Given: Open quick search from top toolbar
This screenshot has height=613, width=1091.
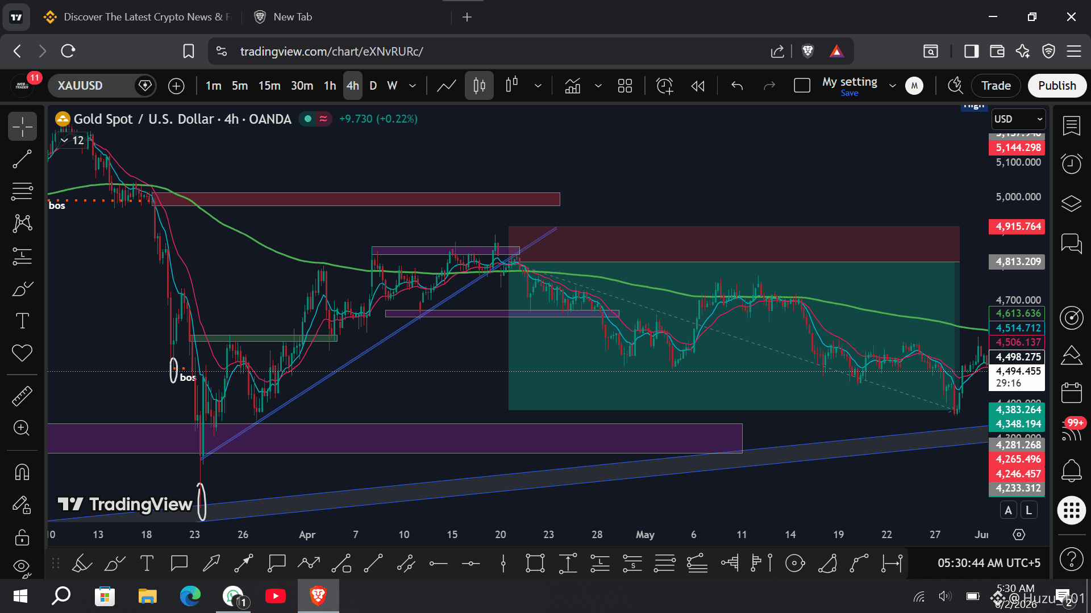Looking at the screenshot, I should [x=955, y=86].
